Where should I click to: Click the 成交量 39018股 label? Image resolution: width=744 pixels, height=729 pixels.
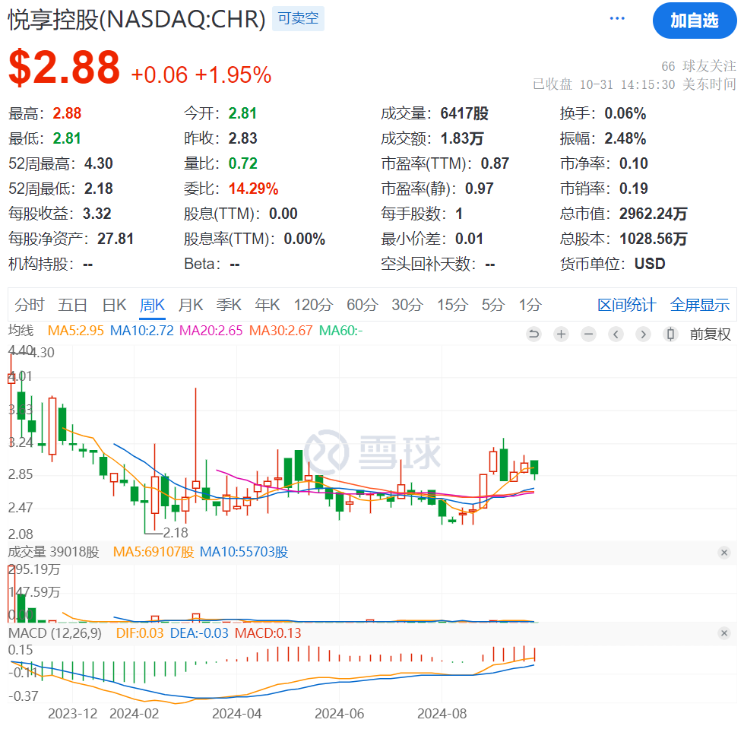coord(54,552)
